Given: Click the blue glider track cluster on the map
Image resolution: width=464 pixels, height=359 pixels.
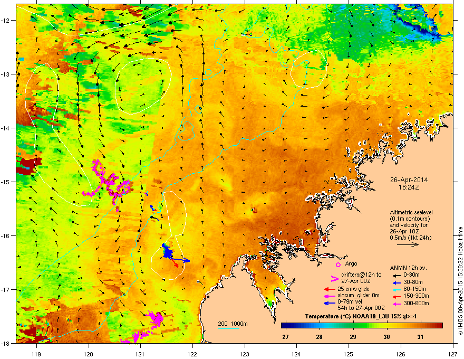Looking at the screenshot, I should pyautogui.click(x=168, y=252).
